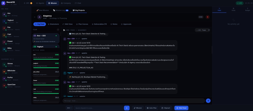
Task: Open the Plan Canvas view
Action: click(82, 24)
